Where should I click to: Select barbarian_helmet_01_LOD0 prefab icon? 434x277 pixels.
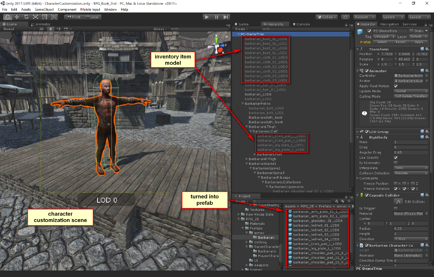[x=290, y=226]
